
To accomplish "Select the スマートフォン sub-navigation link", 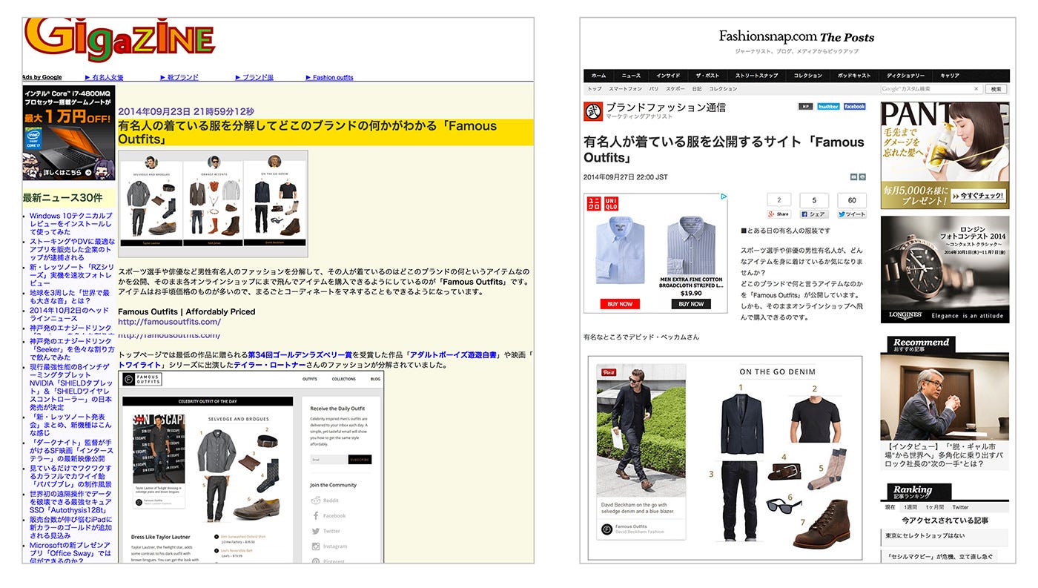I will click(625, 89).
